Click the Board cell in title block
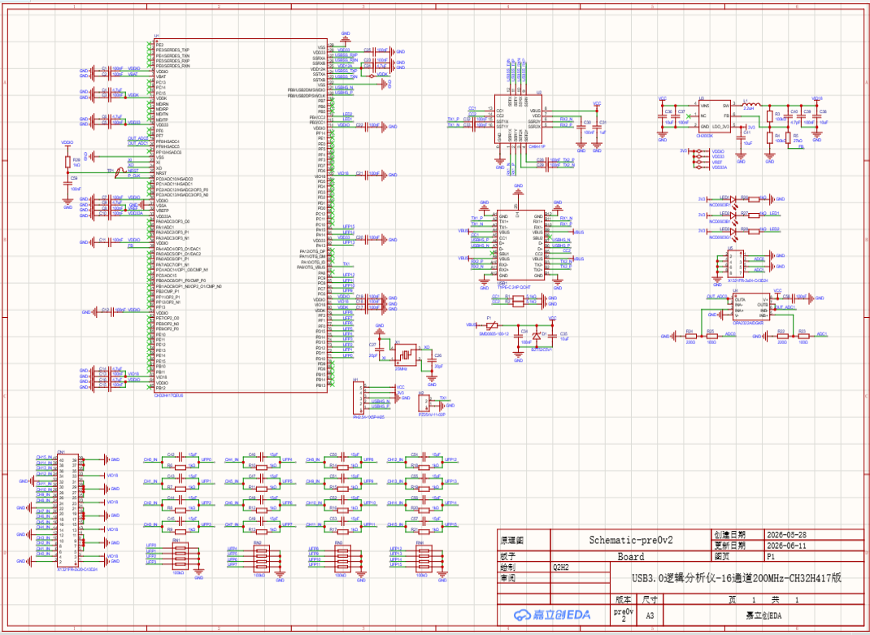This screenshot has width=870, height=635. click(x=630, y=556)
